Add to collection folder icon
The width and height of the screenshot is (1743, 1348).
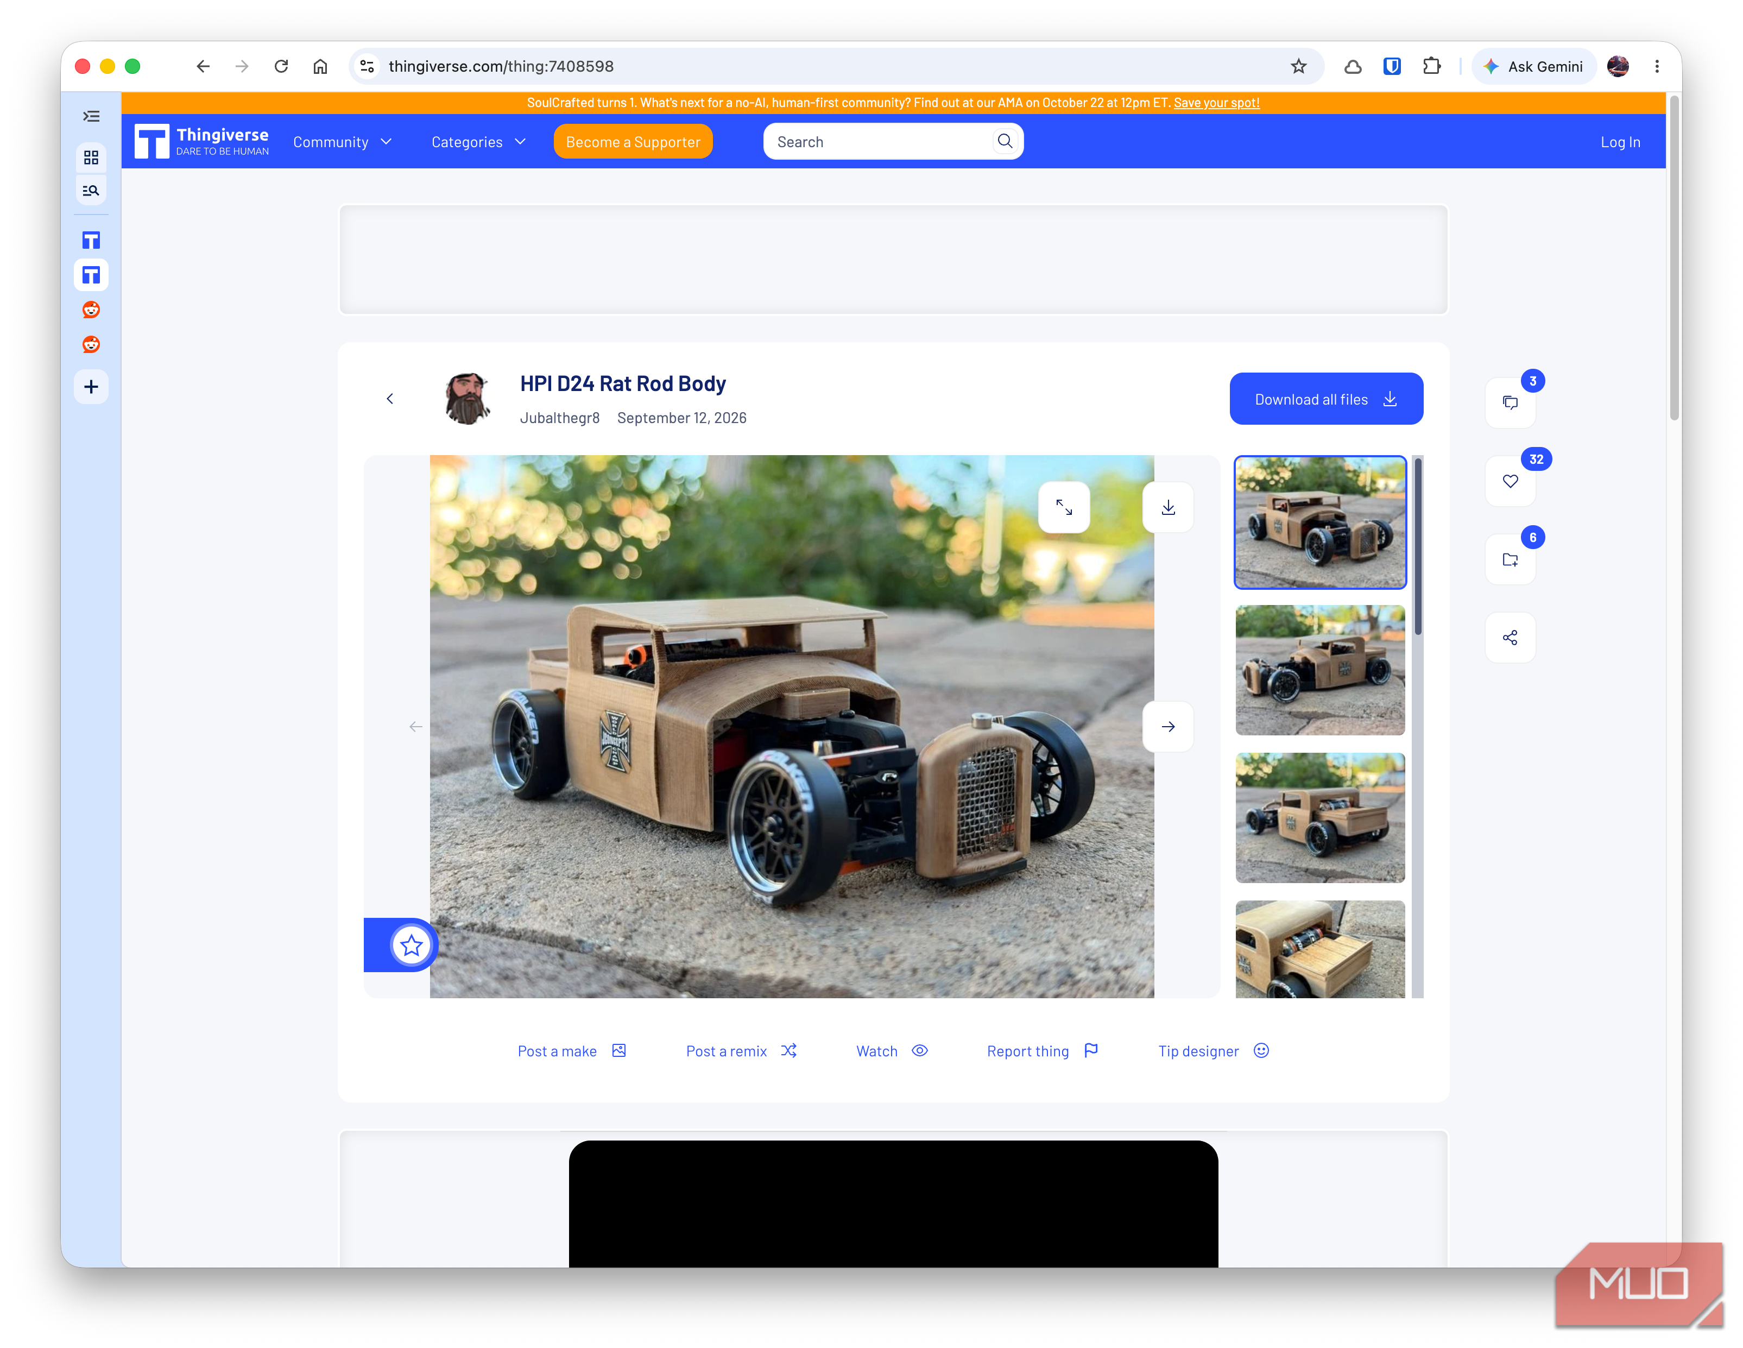pyautogui.click(x=1510, y=559)
